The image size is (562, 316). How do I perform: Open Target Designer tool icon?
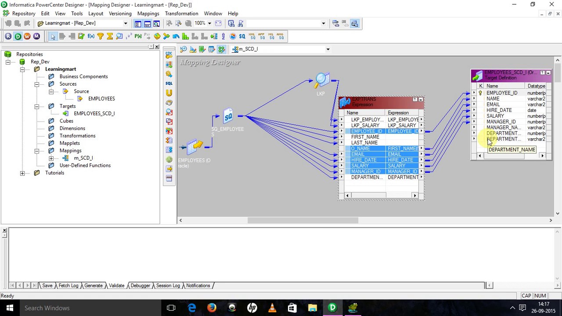(193, 49)
